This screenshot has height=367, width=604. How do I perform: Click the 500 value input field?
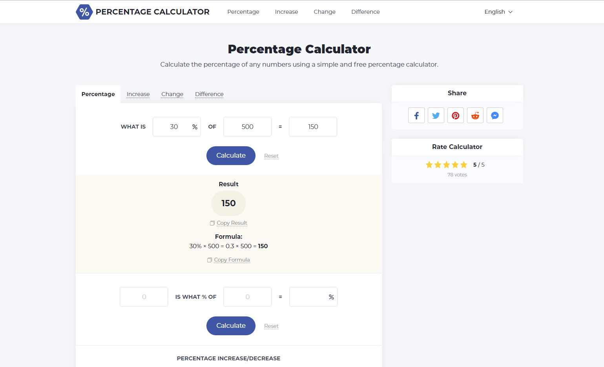(x=247, y=127)
